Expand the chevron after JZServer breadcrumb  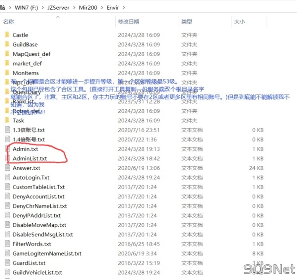pyautogui.click(x=73, y=8)
